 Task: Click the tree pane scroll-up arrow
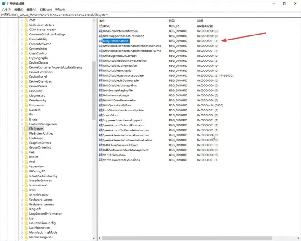point(94,20)
